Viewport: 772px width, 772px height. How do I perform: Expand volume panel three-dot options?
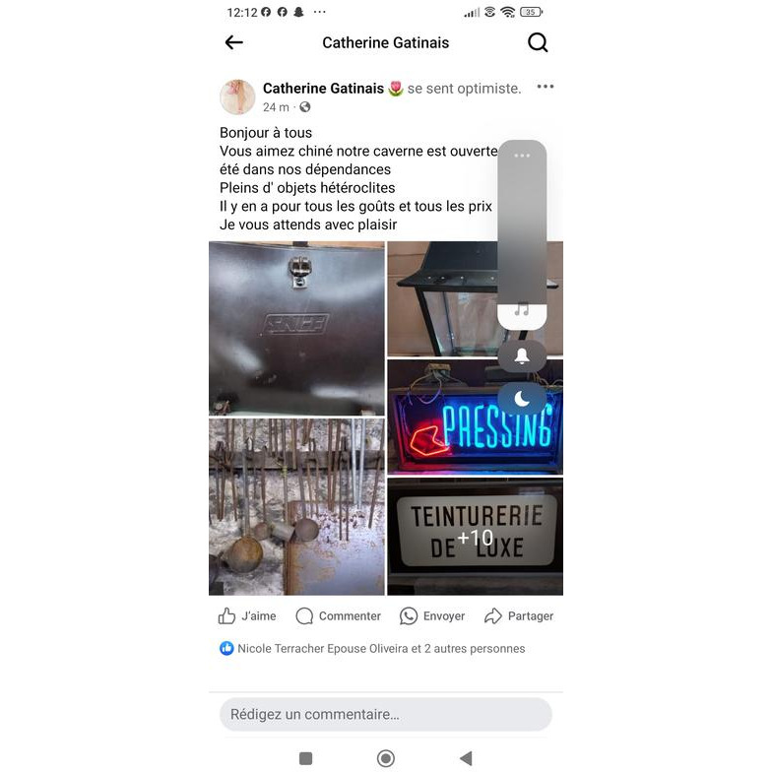coord(522,156)
